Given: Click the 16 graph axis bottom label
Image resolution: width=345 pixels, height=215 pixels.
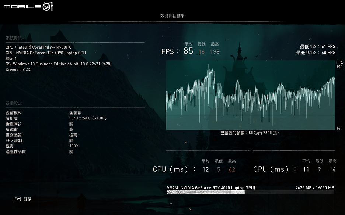Looking at the screenshot, I should (338, 128).
